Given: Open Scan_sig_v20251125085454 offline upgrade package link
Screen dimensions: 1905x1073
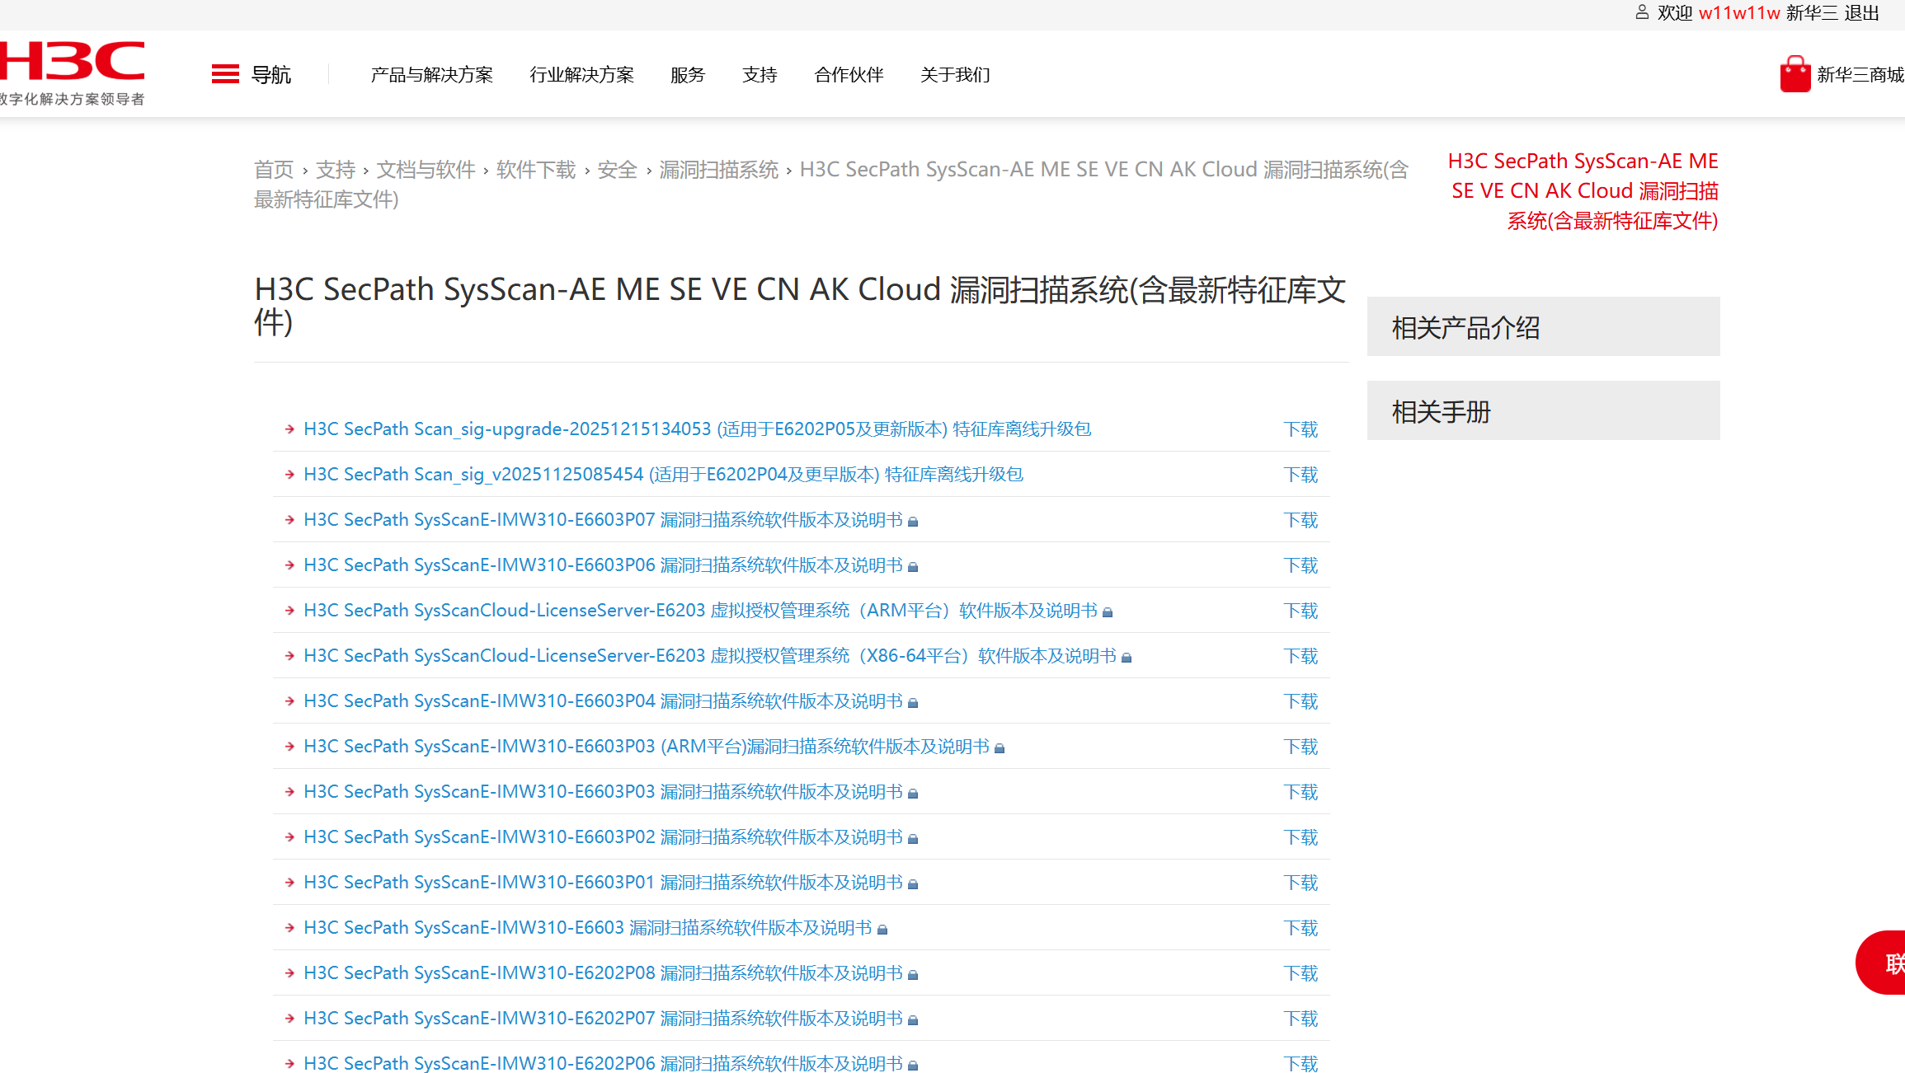Looking at the screenshot, I should coord(663,475).
